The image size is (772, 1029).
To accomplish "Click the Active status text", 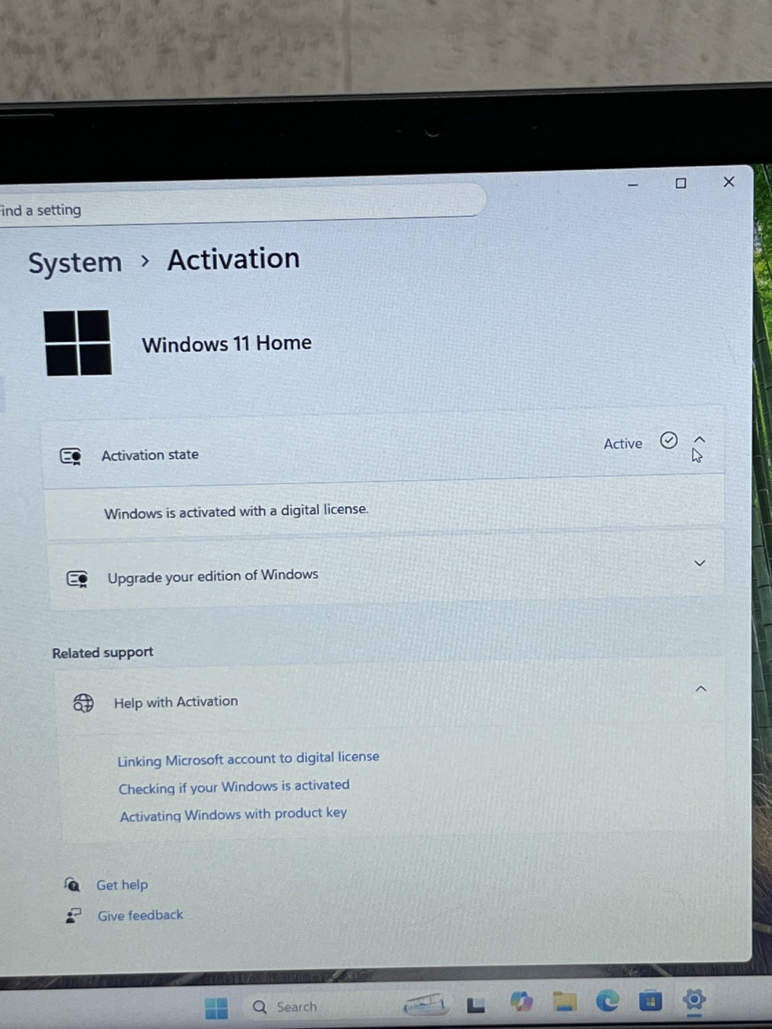I will [623, 444].
